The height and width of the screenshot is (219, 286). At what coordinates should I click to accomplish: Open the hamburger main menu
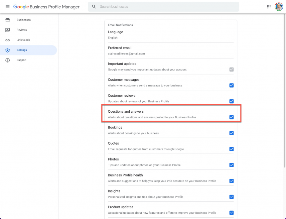coord(7,7)
